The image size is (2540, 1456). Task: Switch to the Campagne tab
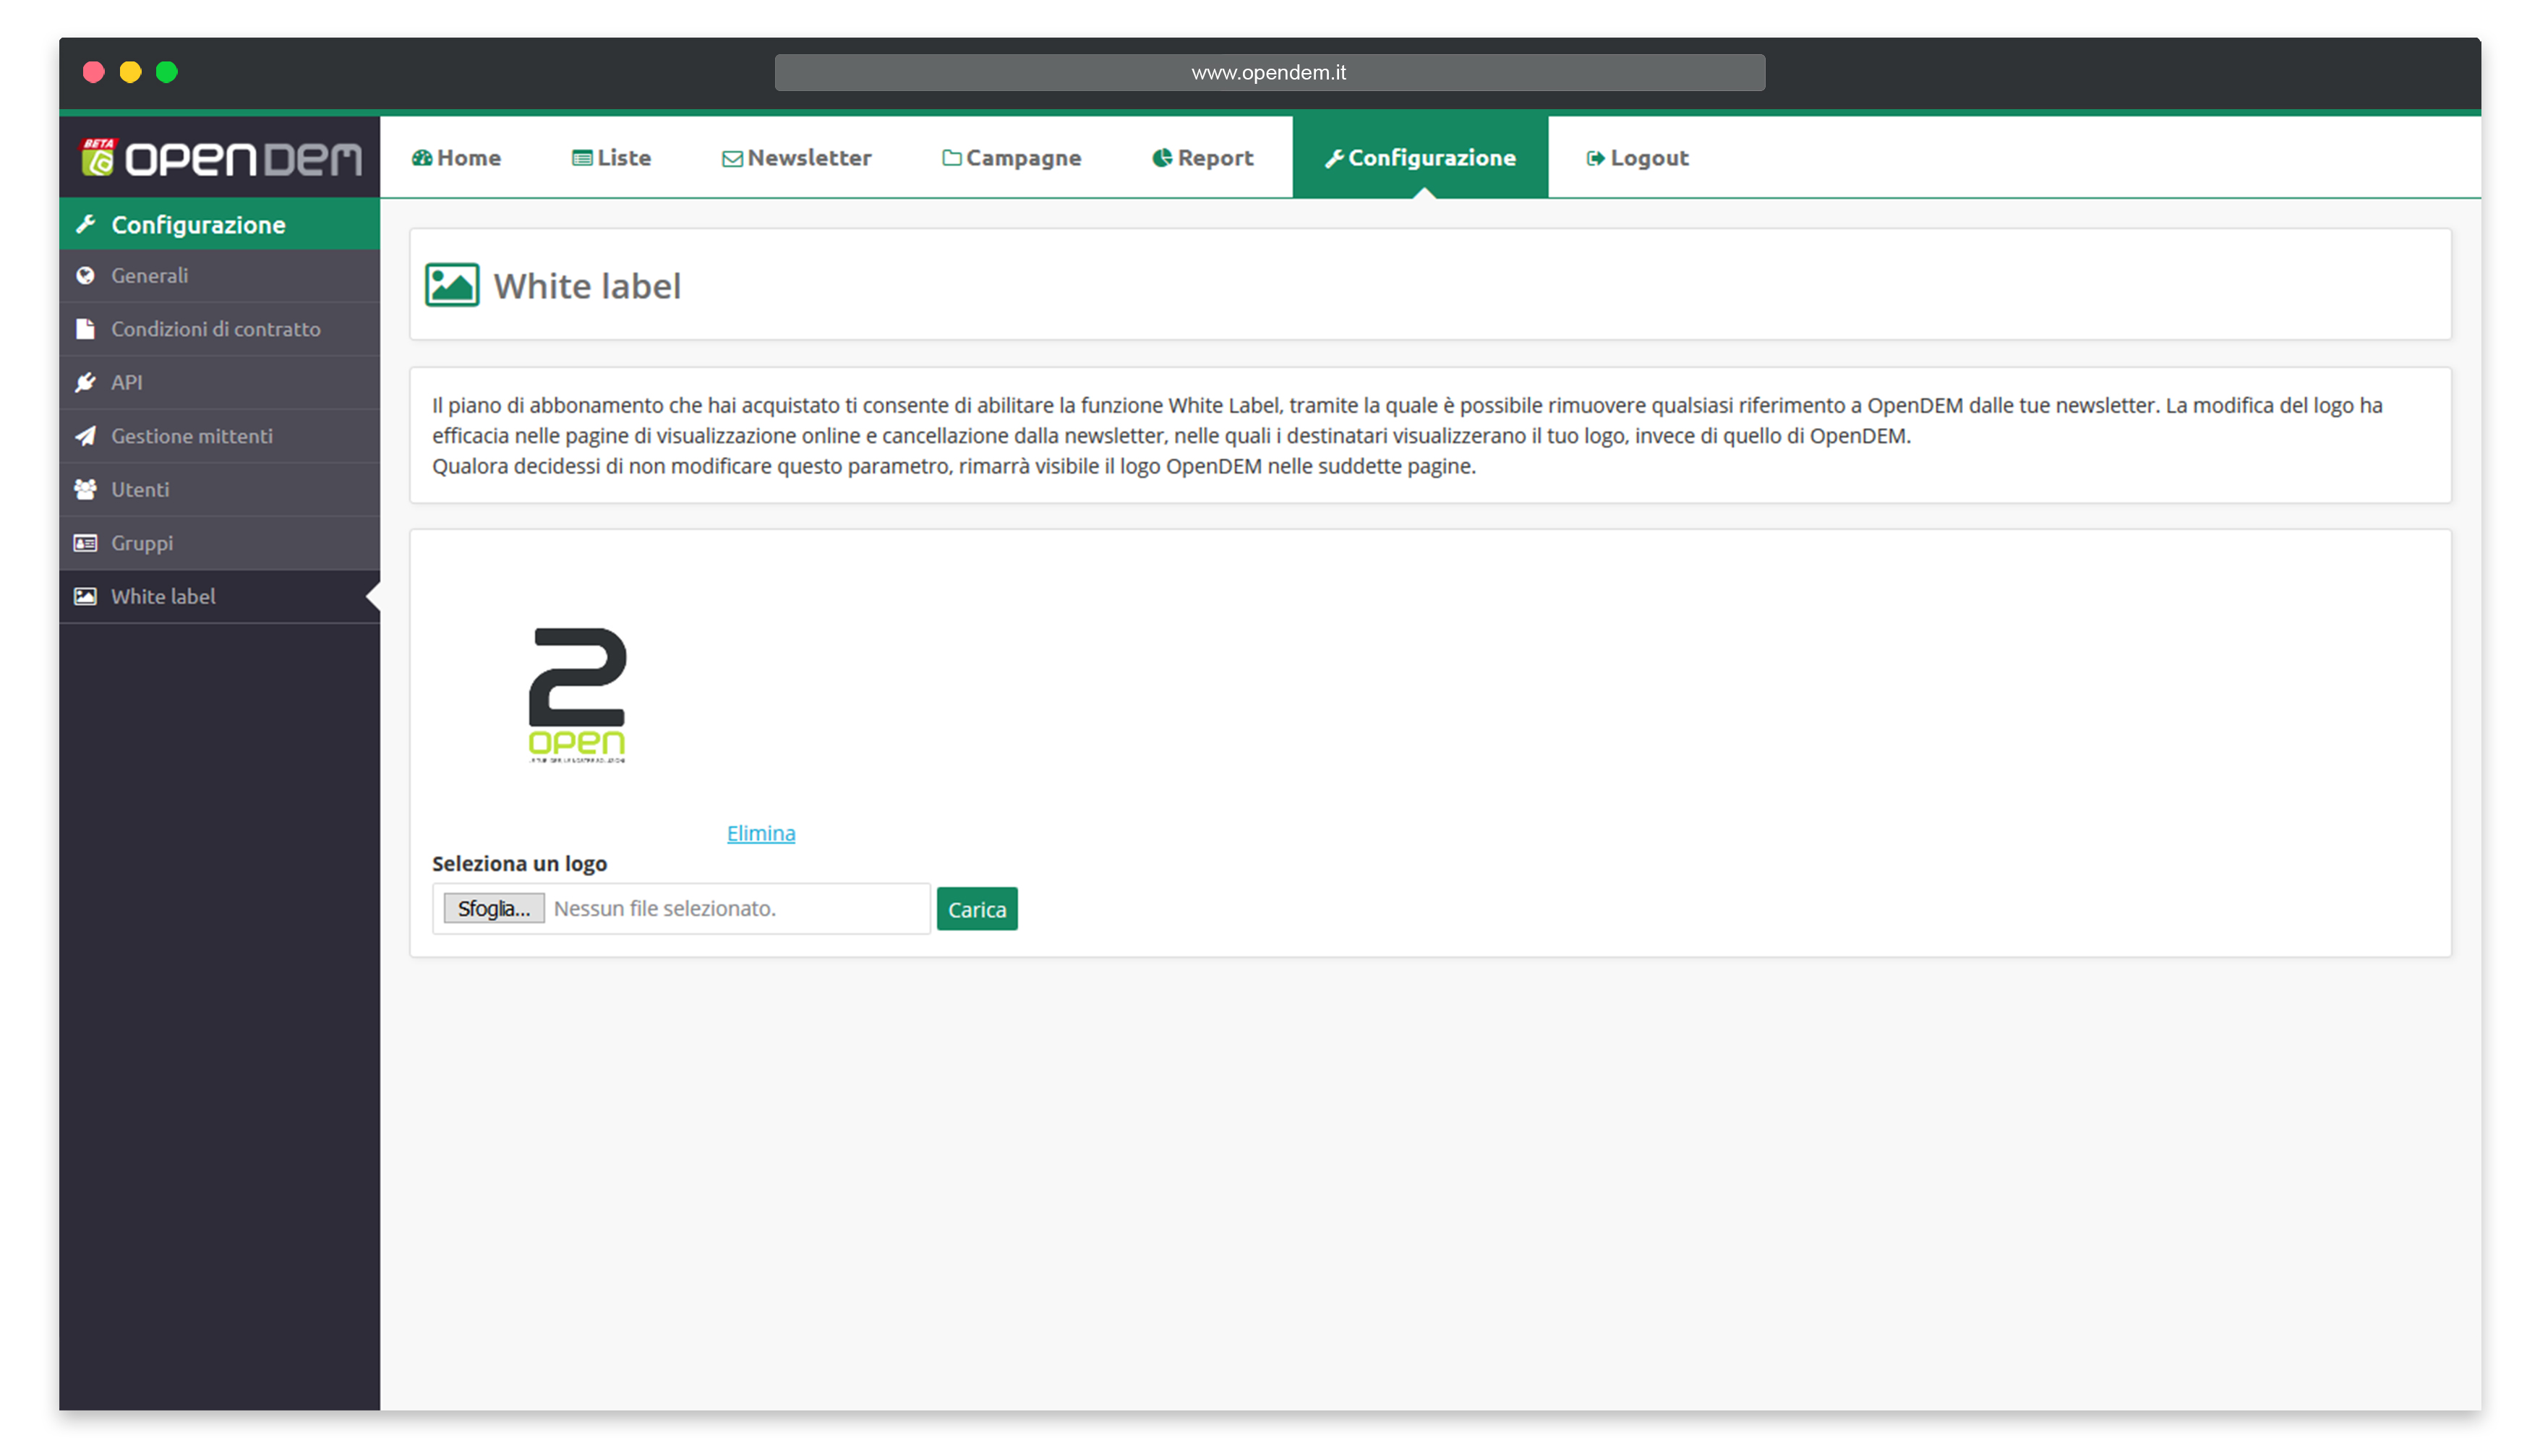tap(1012, 158)
